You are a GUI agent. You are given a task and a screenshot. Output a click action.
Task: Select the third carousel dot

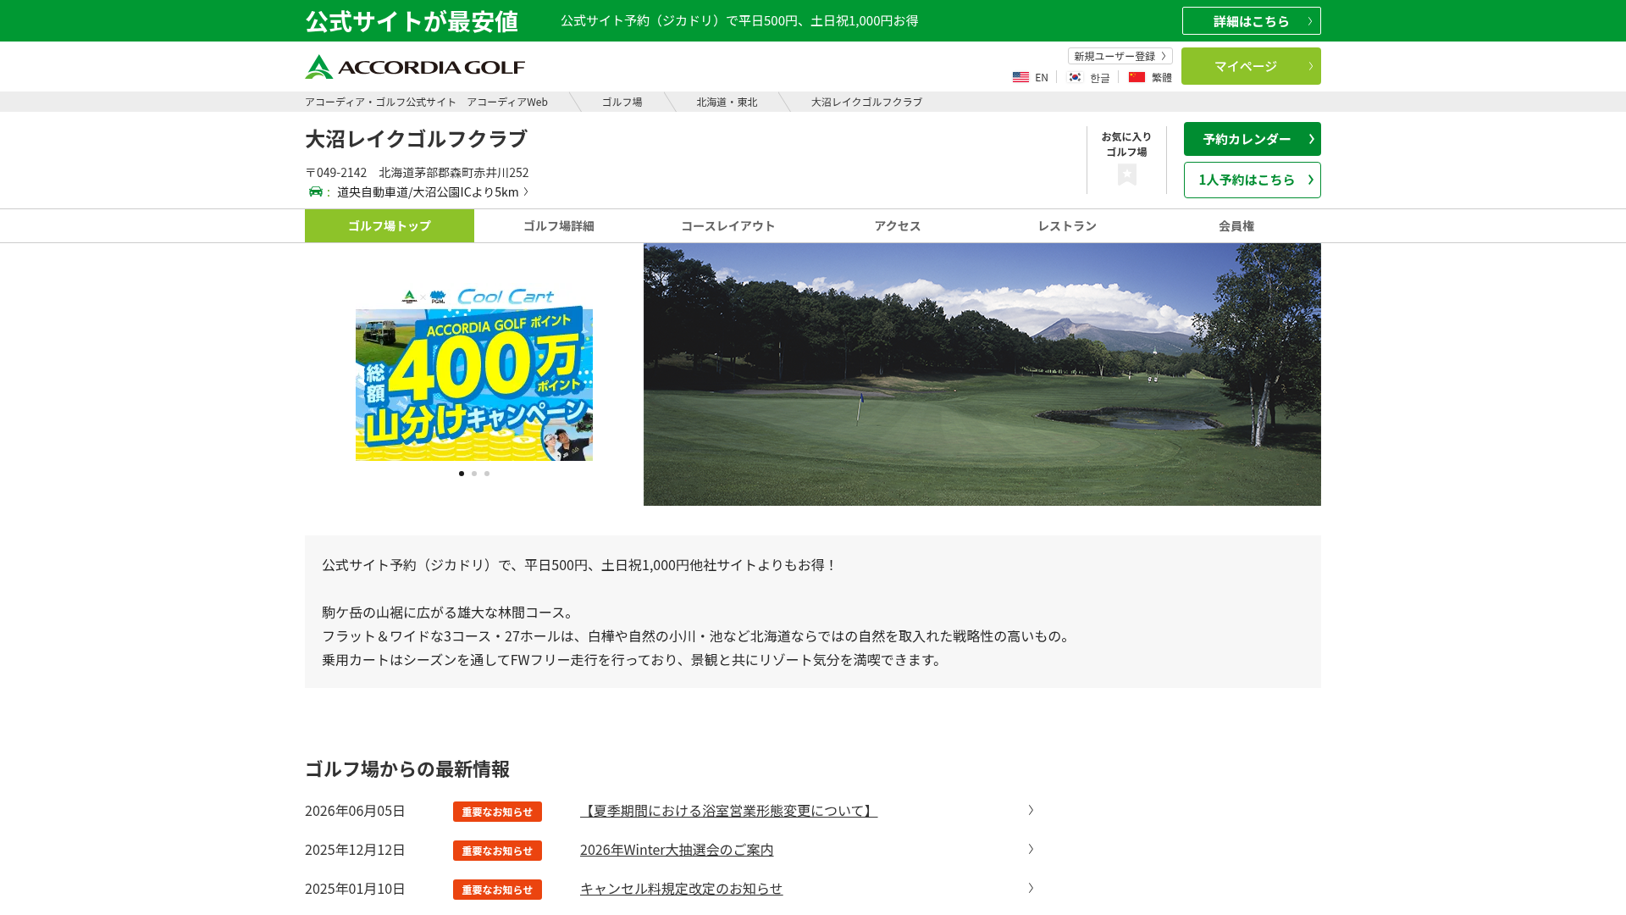(x=487, y=474)
